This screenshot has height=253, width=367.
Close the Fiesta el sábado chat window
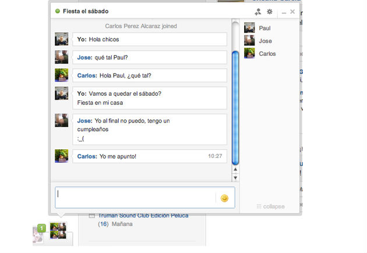click(292, 12)
